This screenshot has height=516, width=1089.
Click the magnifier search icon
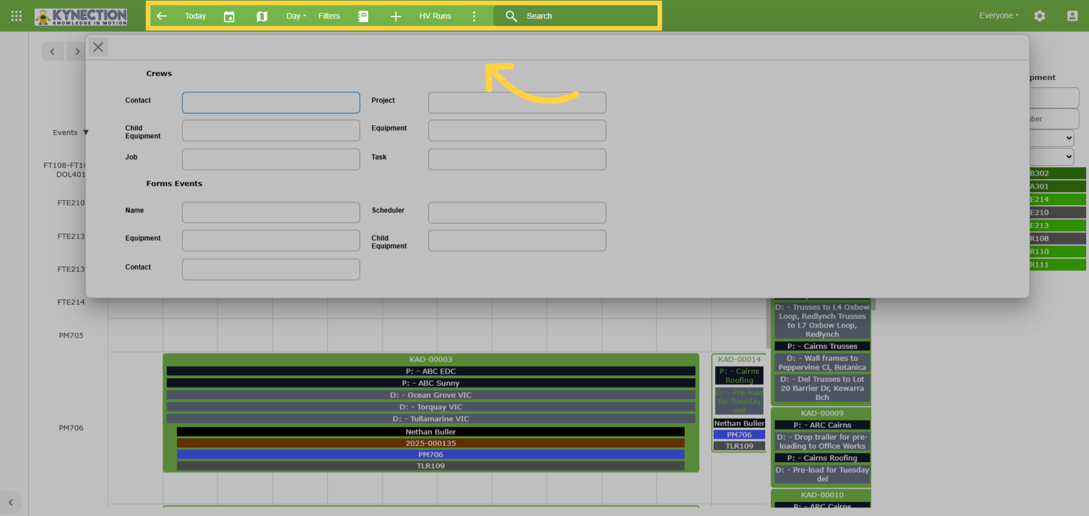511,16
